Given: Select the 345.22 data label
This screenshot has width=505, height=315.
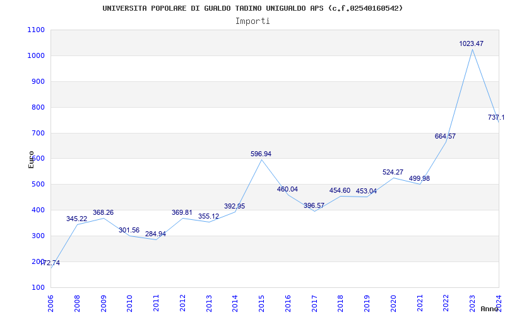Looking at the screenshot, I should tap(76, 219).
